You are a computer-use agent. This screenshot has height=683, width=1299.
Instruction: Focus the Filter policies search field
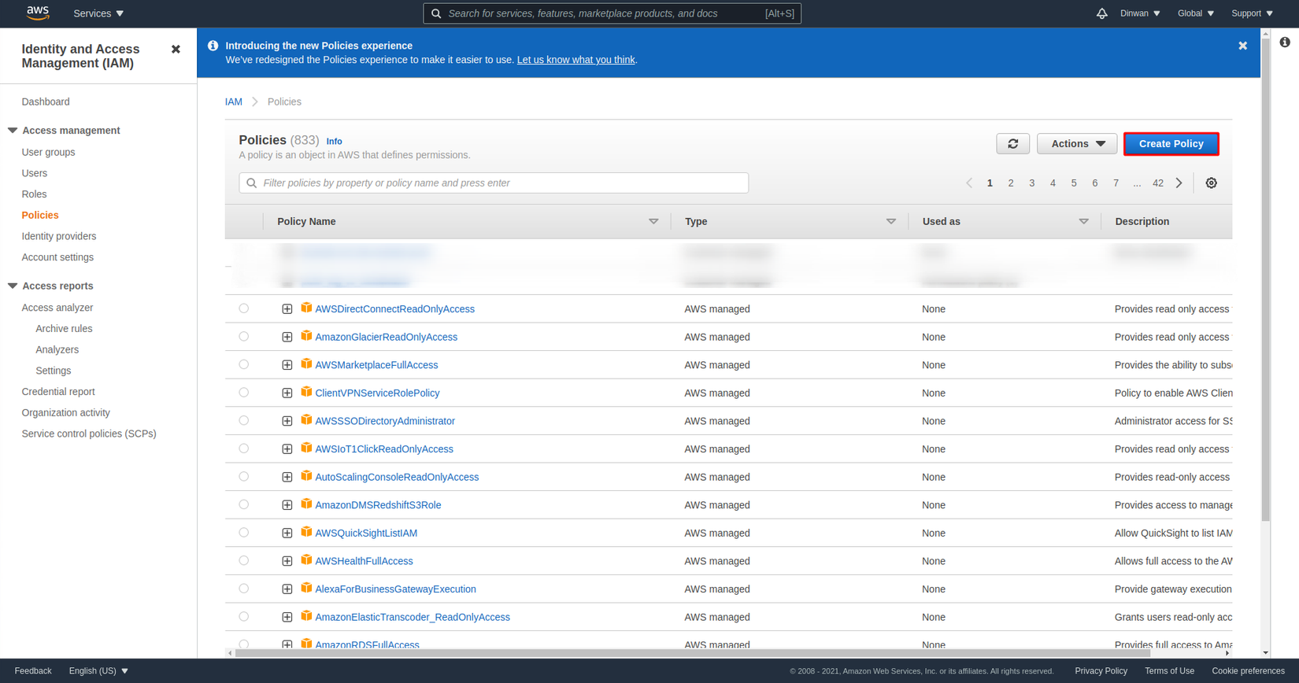tap(494, 183)
